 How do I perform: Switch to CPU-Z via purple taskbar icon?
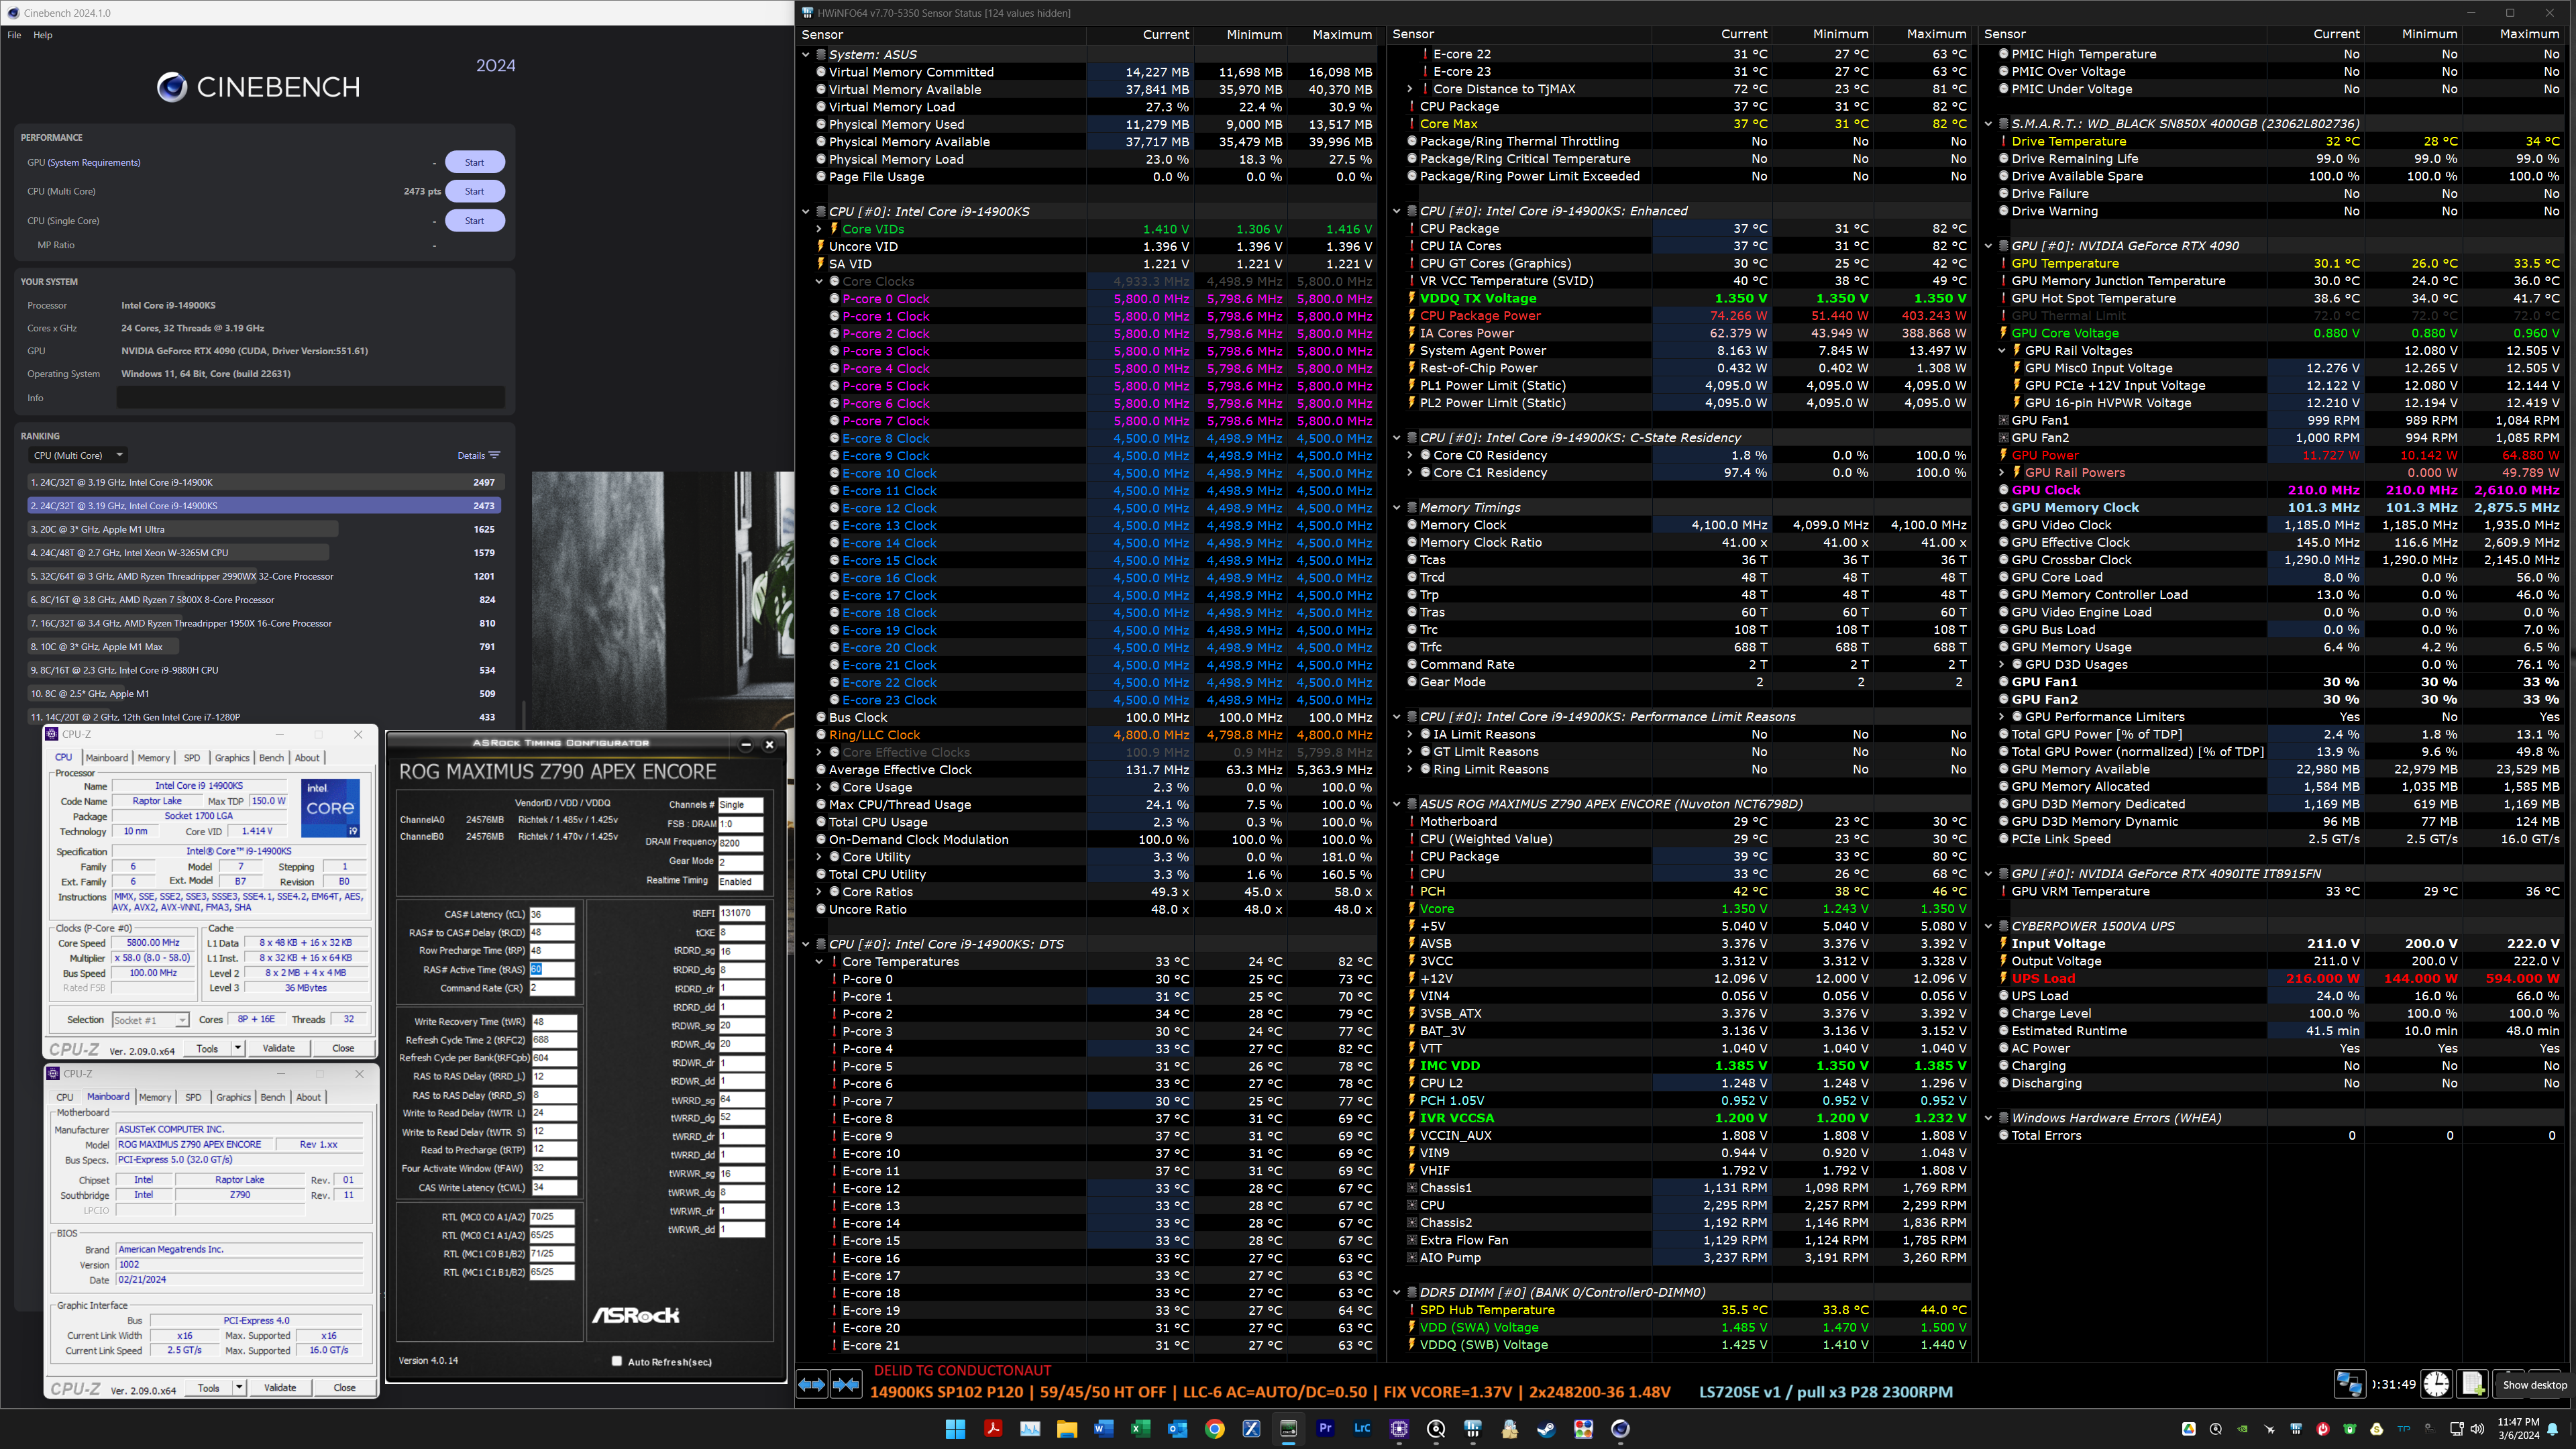1399,1429
